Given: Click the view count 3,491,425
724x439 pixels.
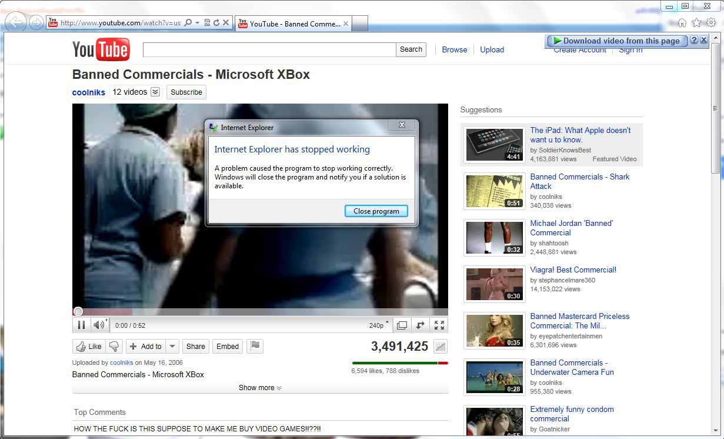Looking at the screenshot, I should coord(400,346).
